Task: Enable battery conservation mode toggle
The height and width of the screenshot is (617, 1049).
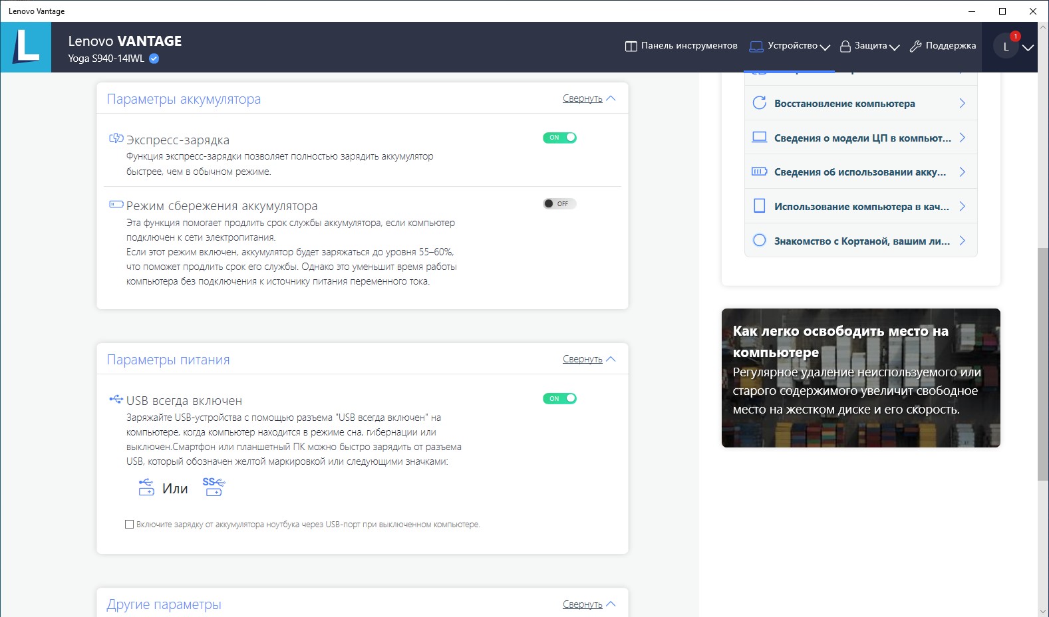Action: (559, 203)
